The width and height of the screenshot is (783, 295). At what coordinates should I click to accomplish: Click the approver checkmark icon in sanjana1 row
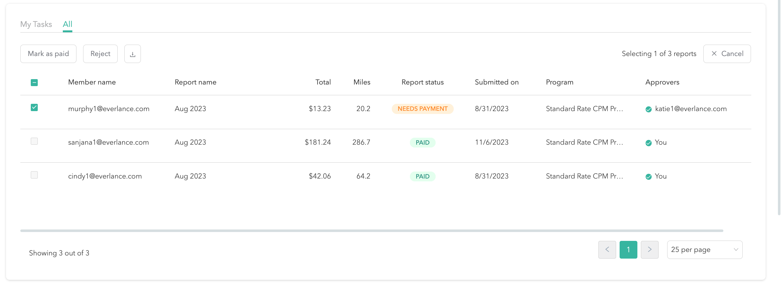pos(648,143)
